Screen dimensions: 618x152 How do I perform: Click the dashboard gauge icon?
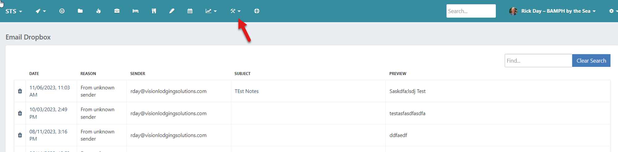pos(62,11)
